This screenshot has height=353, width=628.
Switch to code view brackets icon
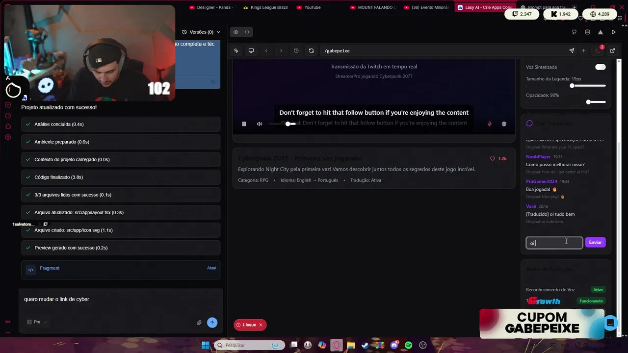tap(247, 32)
